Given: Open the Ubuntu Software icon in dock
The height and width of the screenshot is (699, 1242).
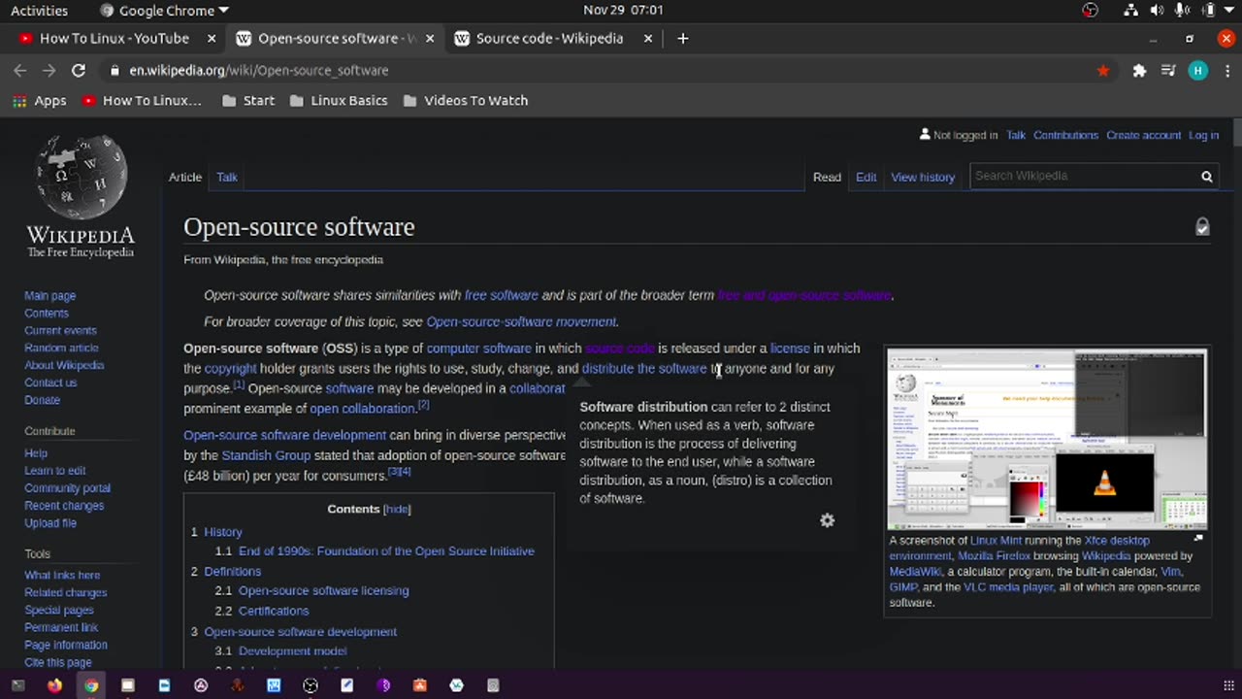Looking at the screenshot, I should pyautogui.click(x=420, y=685).
